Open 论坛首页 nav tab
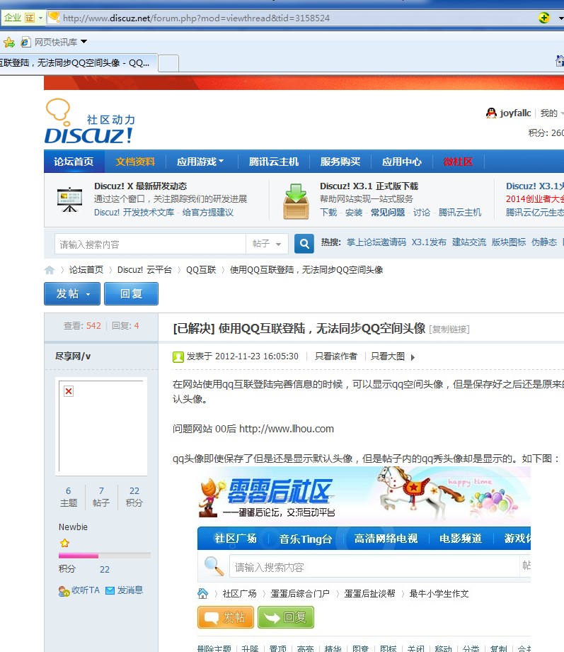This screenshot has width=564, height=652. tap(74, 162)
